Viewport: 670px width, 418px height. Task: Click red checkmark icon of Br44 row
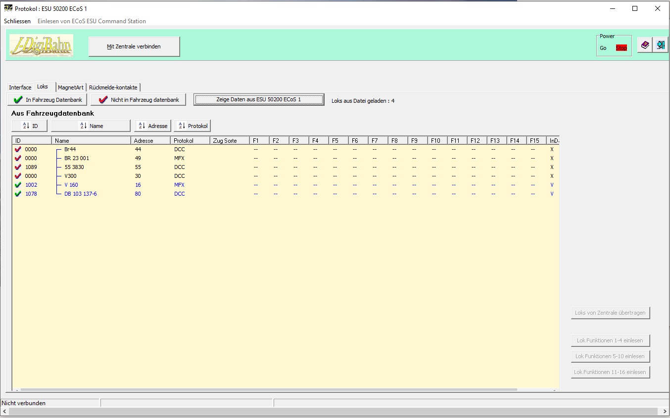18,149
